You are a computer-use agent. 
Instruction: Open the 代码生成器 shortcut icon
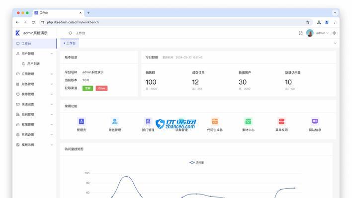tap(215, 121)
